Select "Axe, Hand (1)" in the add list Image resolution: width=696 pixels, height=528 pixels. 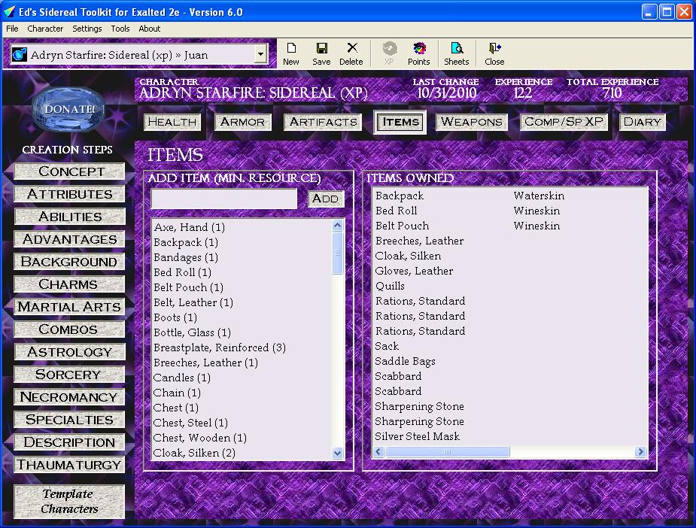click(x=190, y=227)
